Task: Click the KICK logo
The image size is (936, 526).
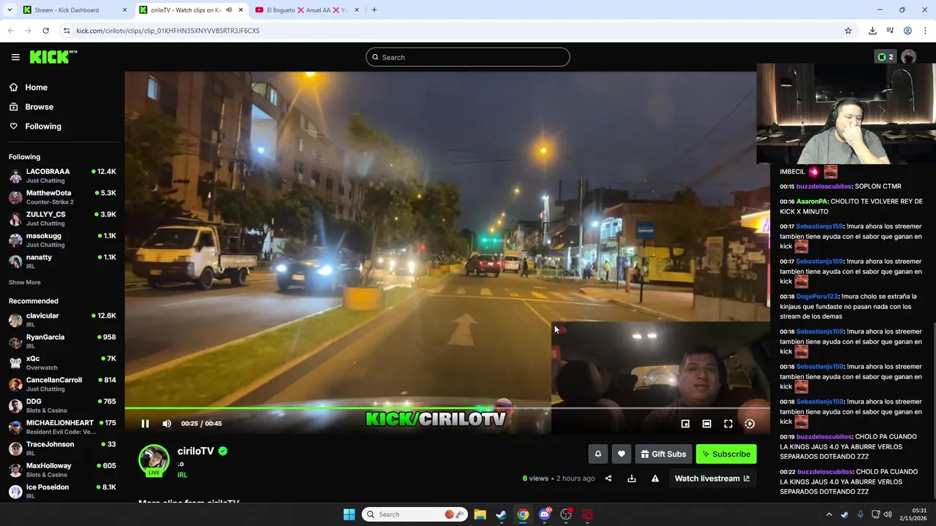Action: pos(53,57)
